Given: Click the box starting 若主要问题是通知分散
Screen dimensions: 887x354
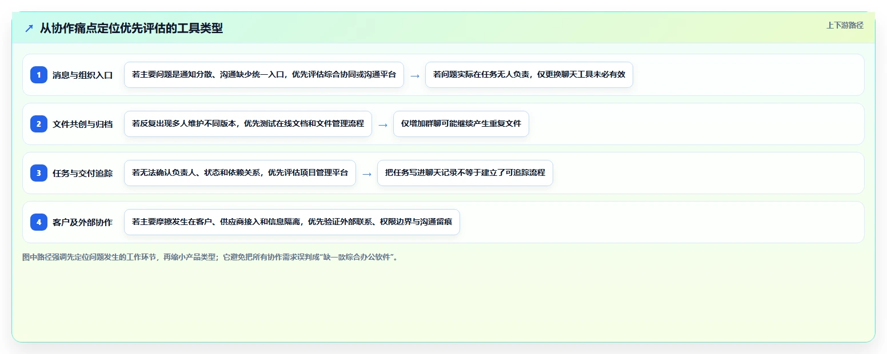Looking at the screenshot, I should pyautogui.click(x=264, y=75).
